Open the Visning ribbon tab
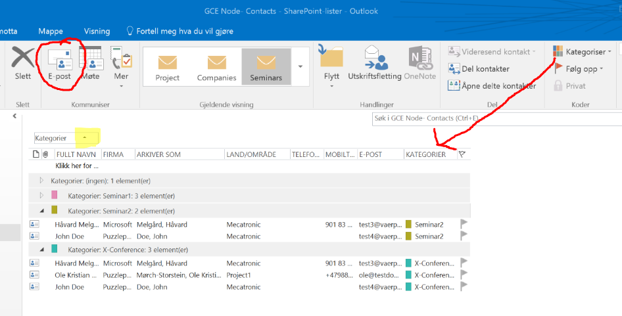The height and width of the screenshot is (316, 622). coord(97,31)
